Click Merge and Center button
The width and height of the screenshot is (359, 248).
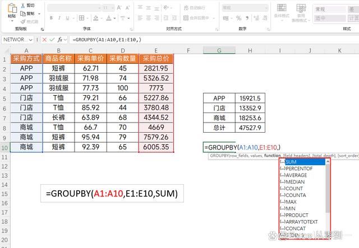(x=196, y=18)
